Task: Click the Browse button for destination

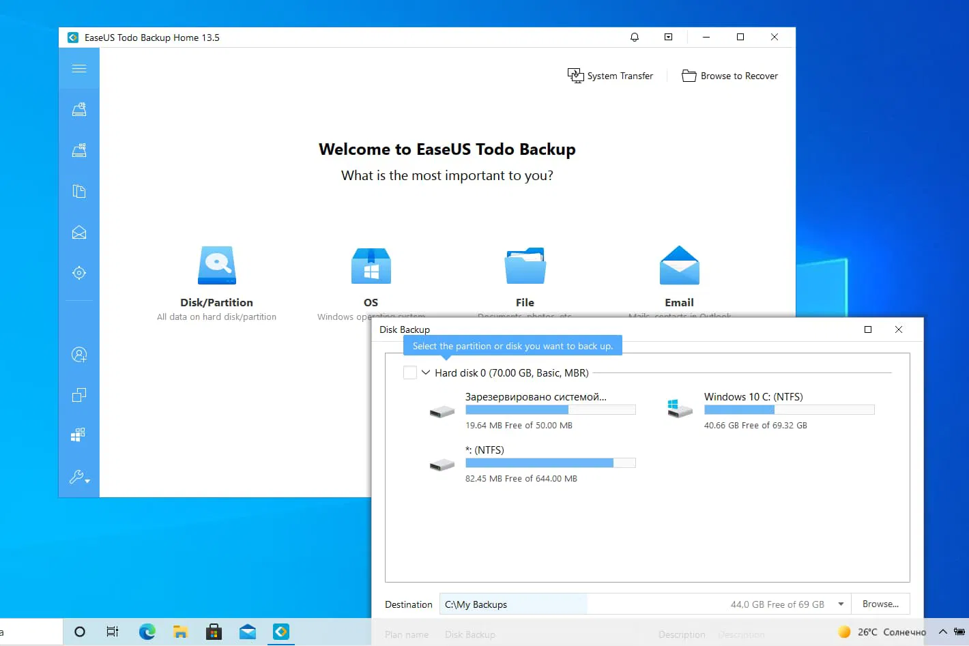Action: pyautogui.click(x=880, y=604)
